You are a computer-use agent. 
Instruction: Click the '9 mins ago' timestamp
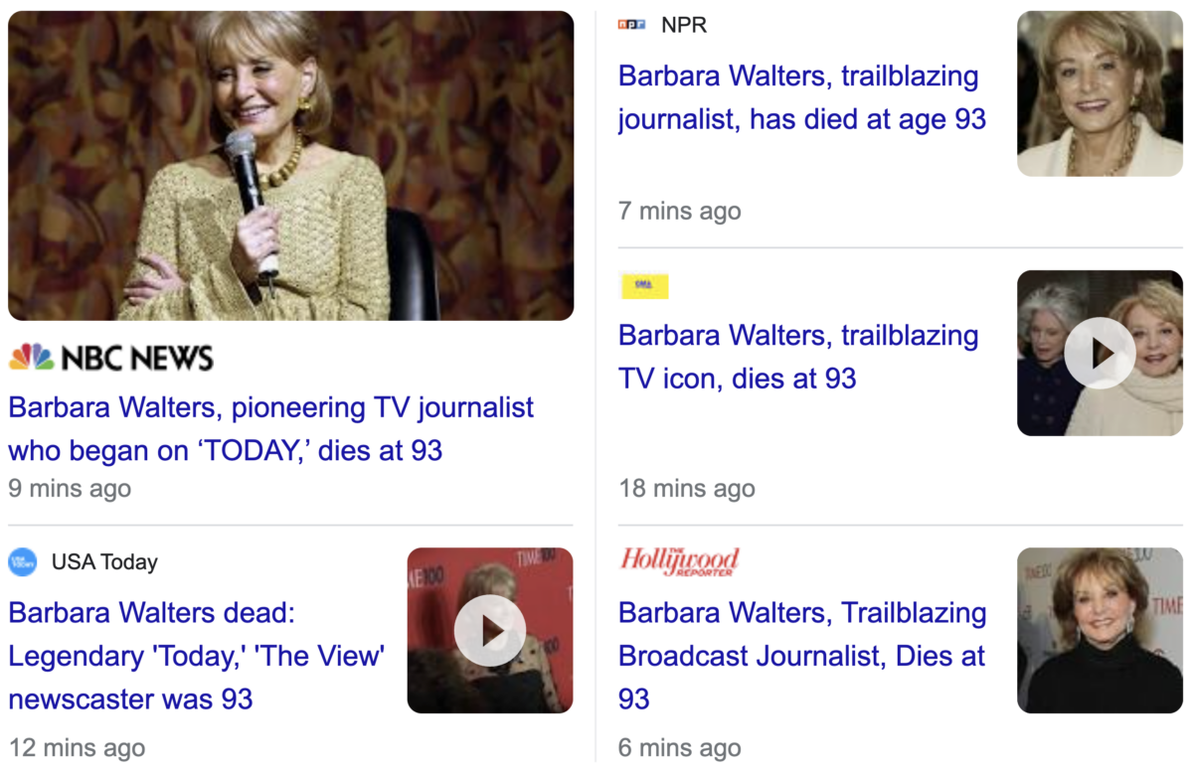[x=70, y=489]
